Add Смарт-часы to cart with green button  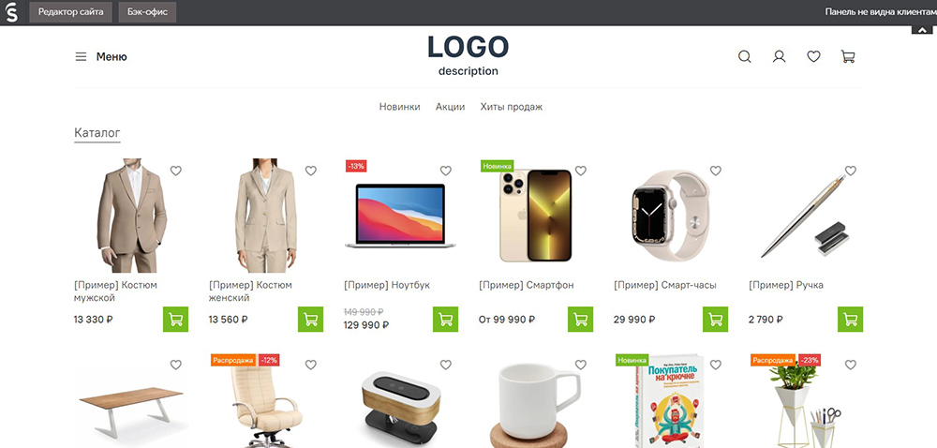(x=715, y=319)
